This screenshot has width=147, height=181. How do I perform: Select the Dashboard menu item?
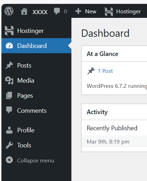pyautogui.click(x=36, y=46)
